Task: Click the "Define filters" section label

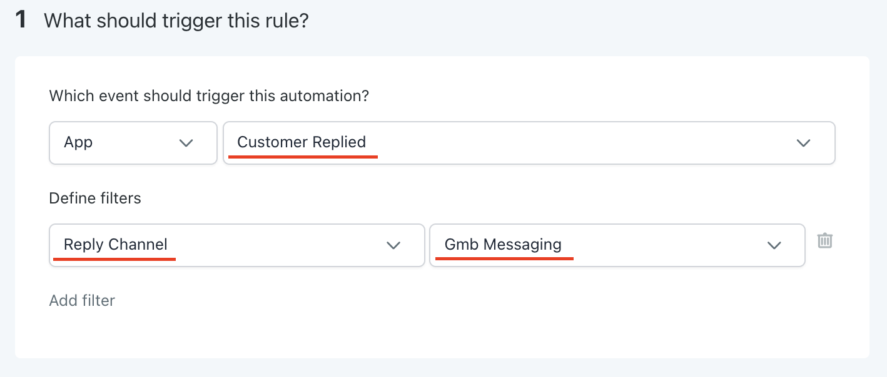Action: pyautogui.click(x=95, y=198)
